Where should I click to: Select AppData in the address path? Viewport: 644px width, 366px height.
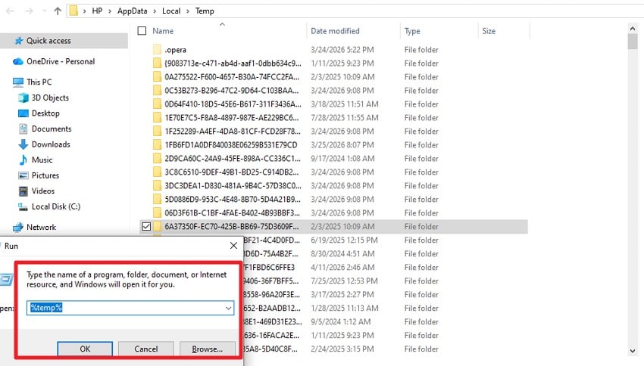(x=133, y=11)
